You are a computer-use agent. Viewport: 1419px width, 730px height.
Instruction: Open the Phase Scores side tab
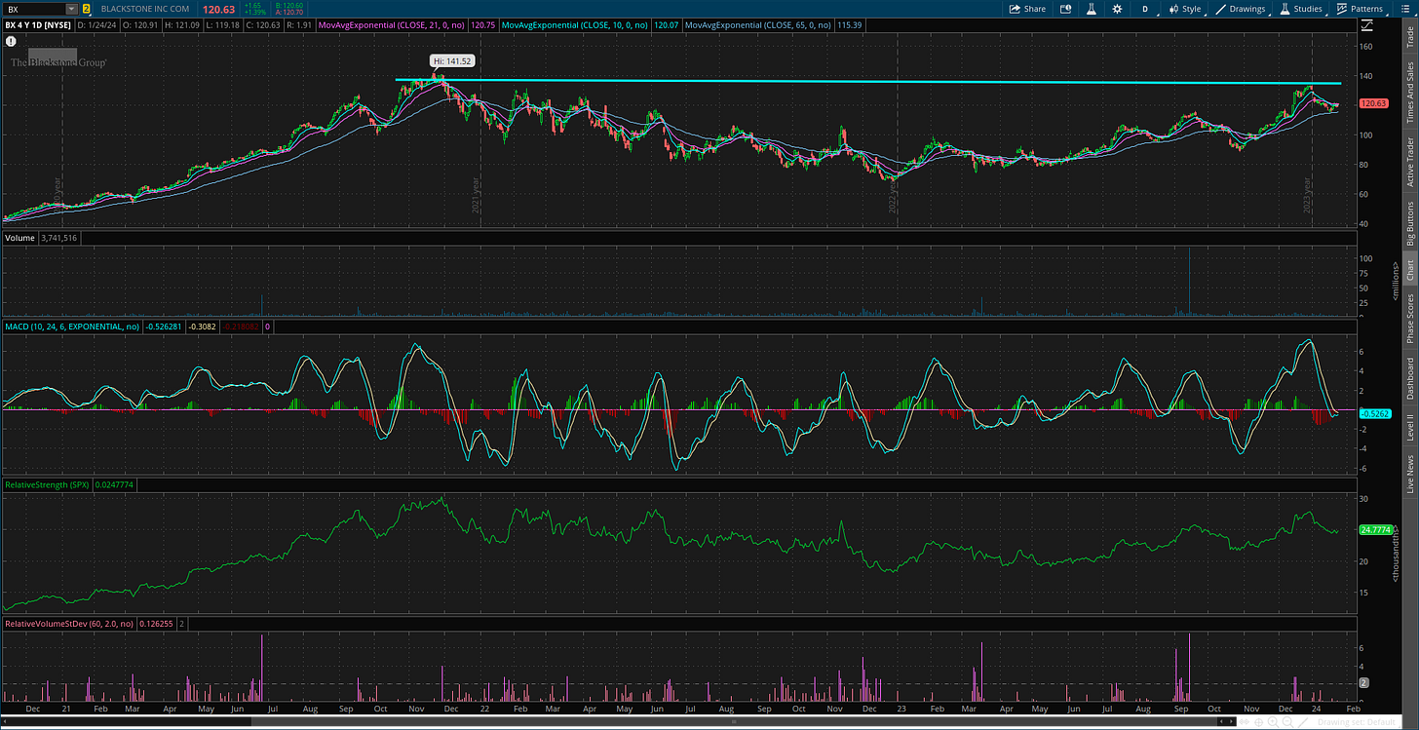point(1409,318)
